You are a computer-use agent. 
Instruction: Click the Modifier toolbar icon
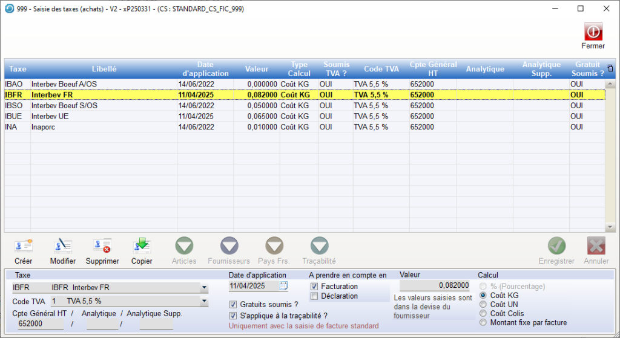tap(62, 246)
